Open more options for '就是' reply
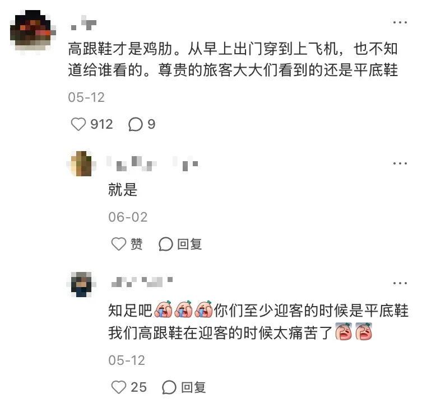Image resolution: width=422 pixels, height=399 pixels. pos(400,163)
